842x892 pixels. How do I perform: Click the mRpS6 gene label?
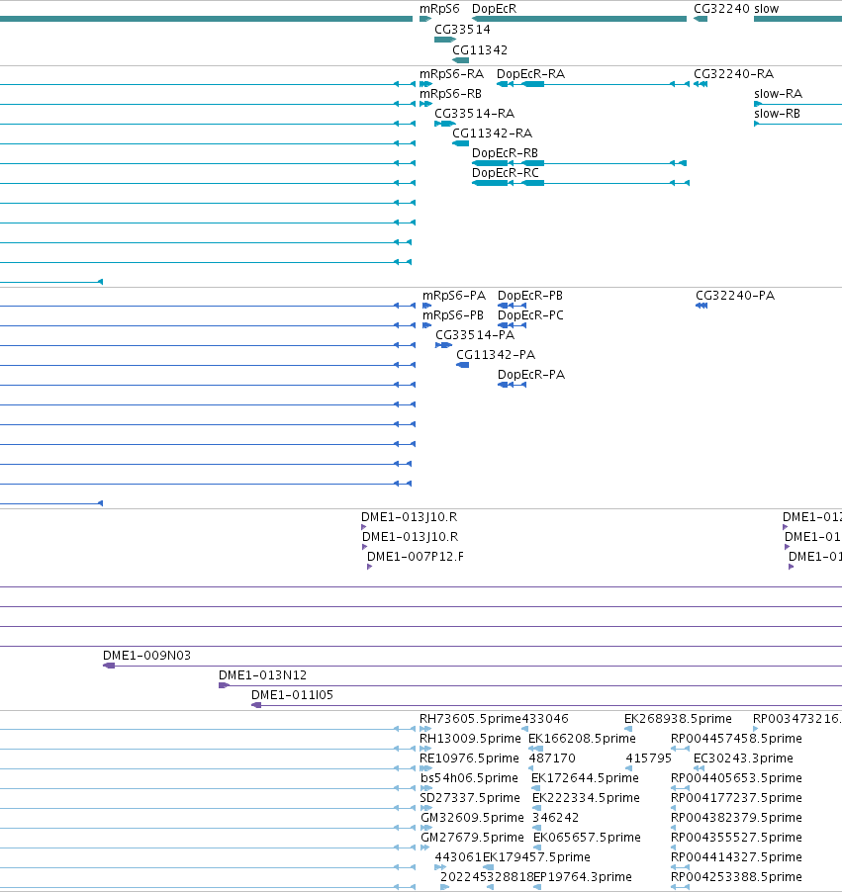coord(439,9)
